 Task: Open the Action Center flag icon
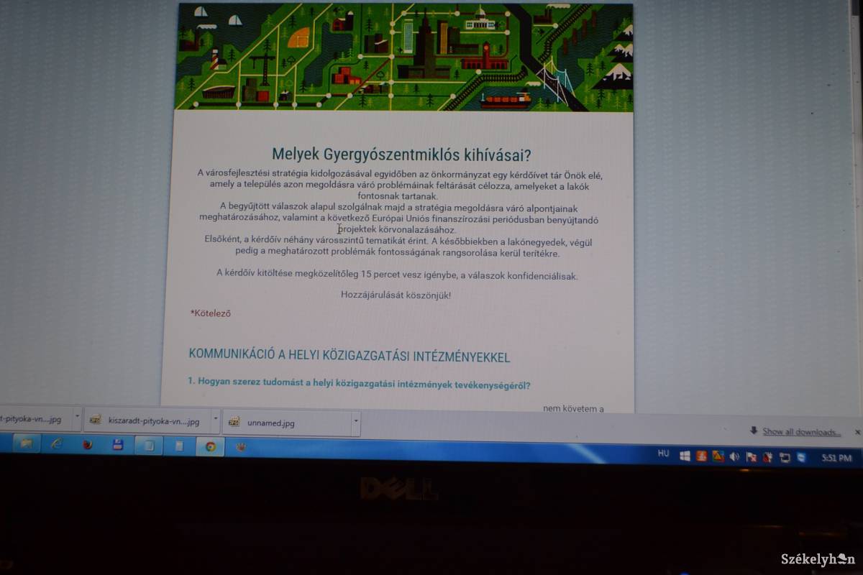751,457
